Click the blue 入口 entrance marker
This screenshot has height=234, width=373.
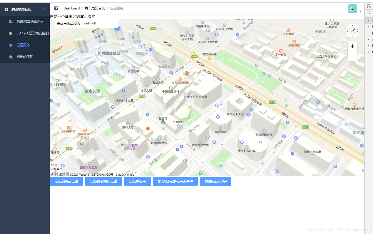[x=118, y=28]
